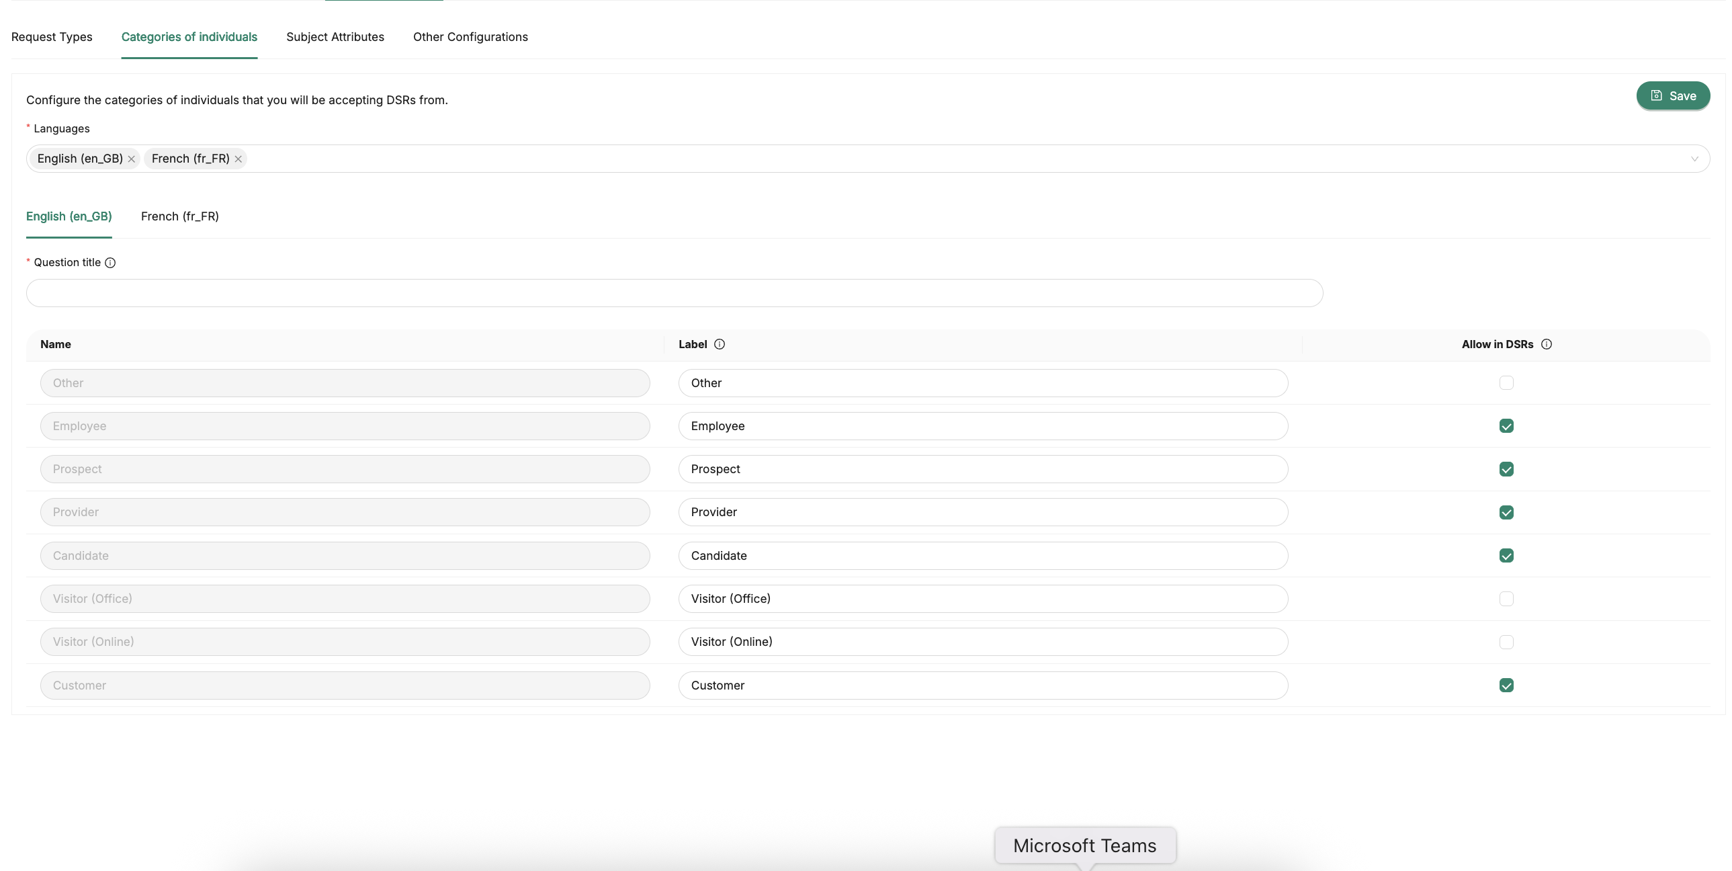Uncheck Allow in DSRs for Customer
This screenshot has width=1732, height=871.
1506,686
